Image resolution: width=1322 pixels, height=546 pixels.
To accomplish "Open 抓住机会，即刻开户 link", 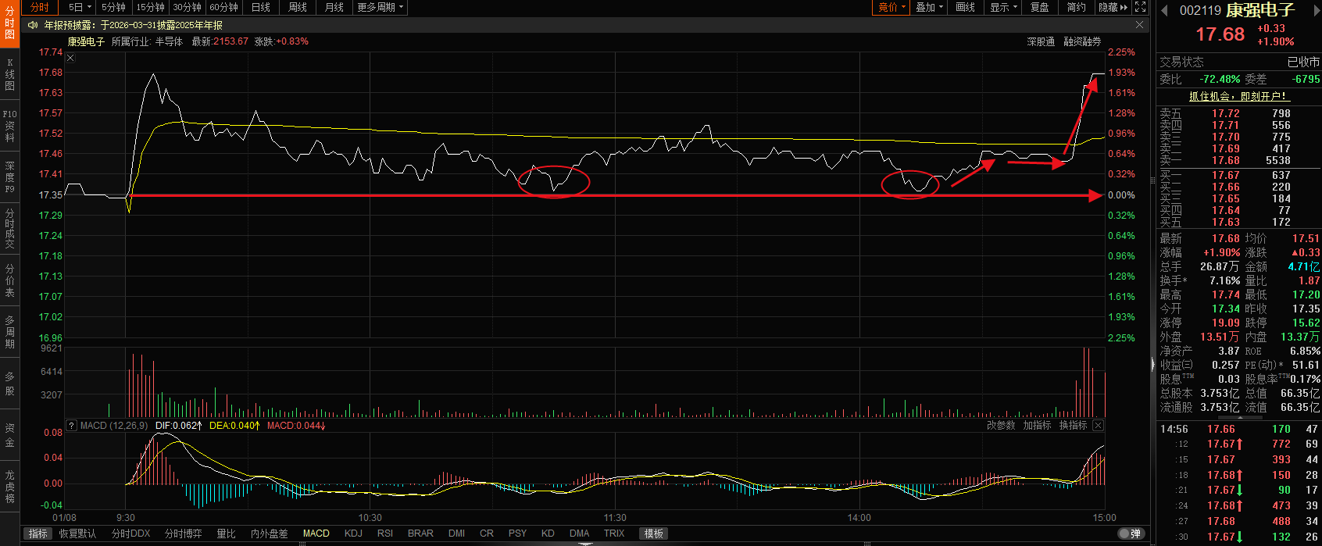I will [1238, 96].
